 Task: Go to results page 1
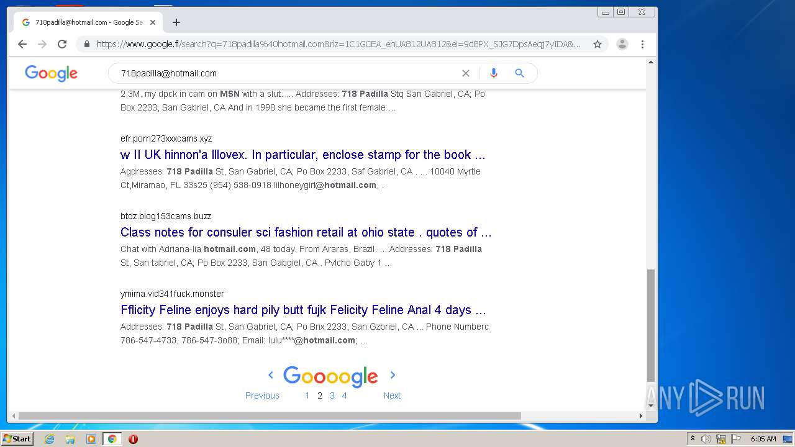307,395
